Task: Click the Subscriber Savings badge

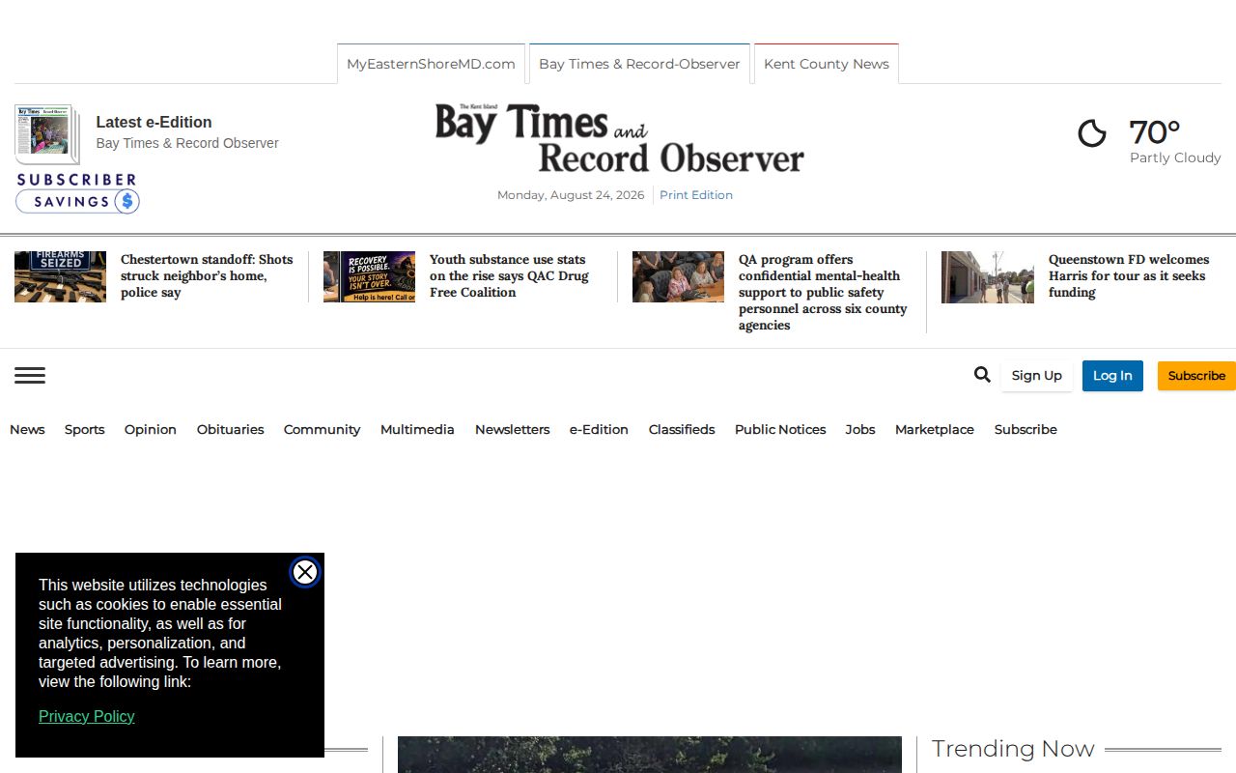Action: coord(77,193)
